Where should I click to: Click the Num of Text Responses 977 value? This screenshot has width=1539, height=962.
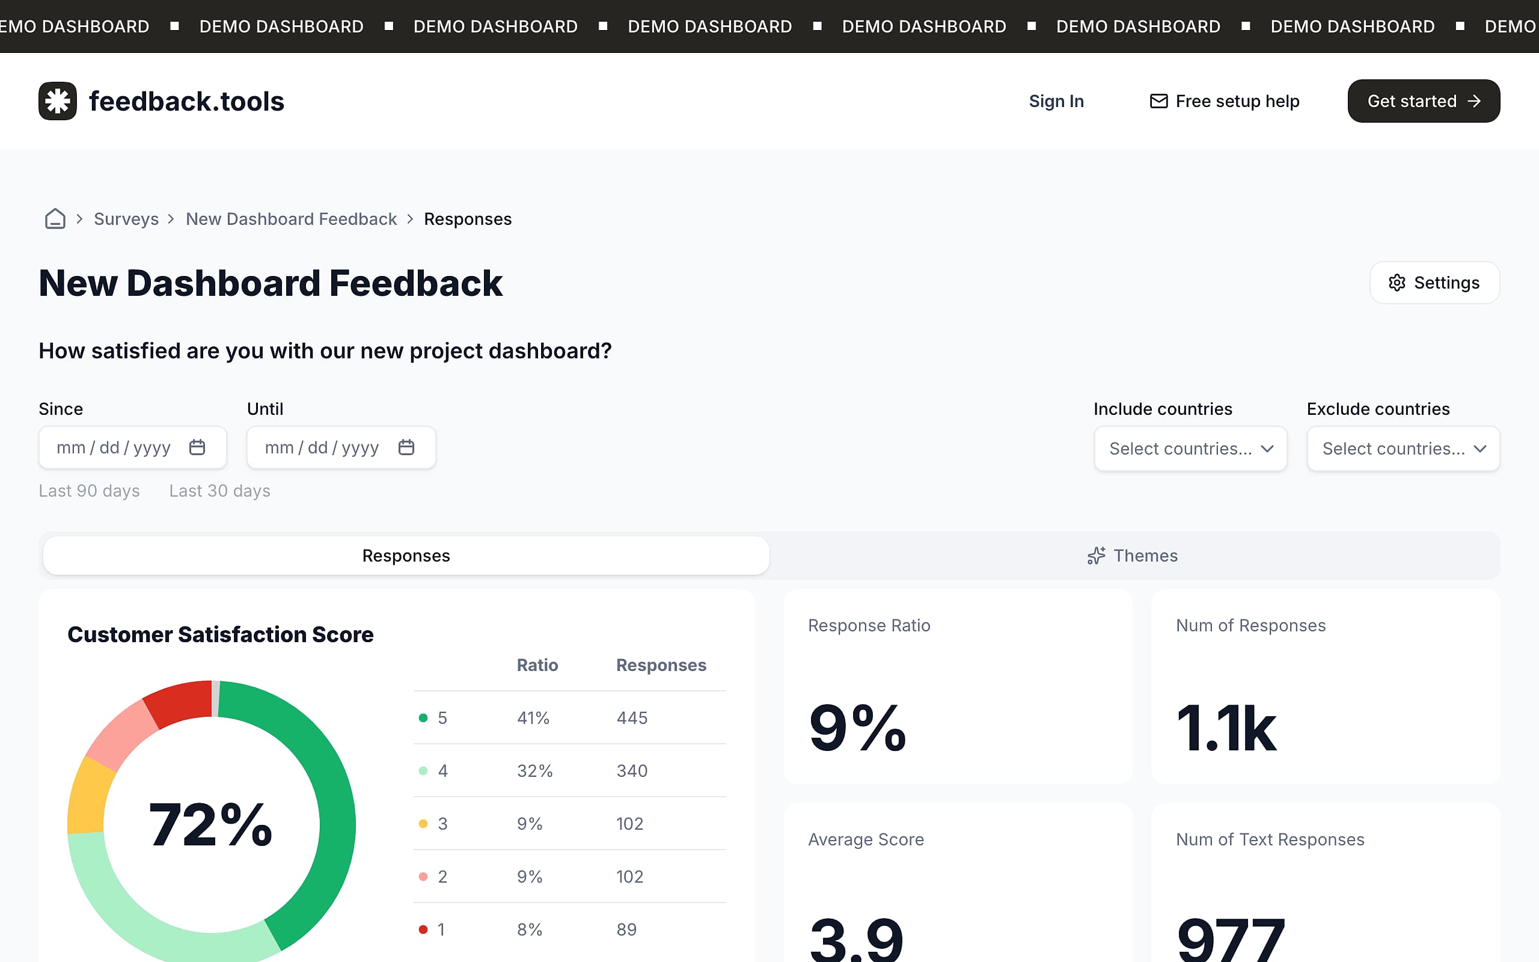click(1231, 939)
